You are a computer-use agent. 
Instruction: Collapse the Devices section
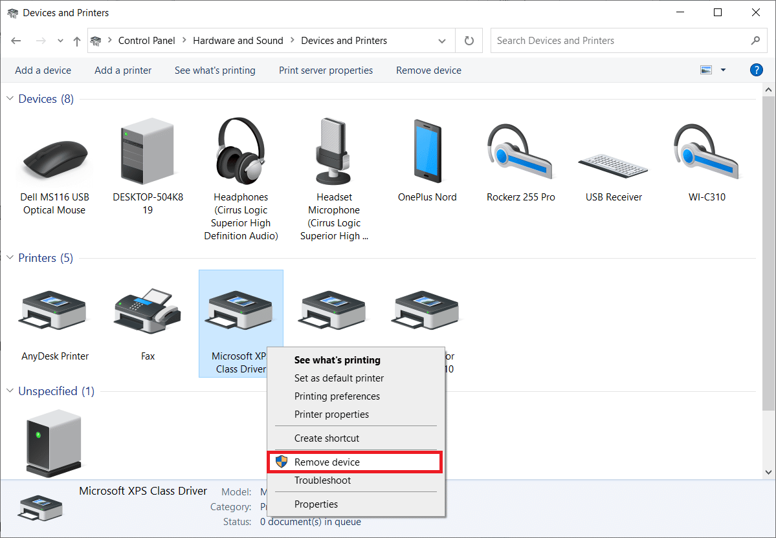point(9,98)
